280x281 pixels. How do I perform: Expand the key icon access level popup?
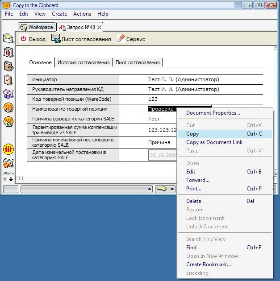[171, 189]
